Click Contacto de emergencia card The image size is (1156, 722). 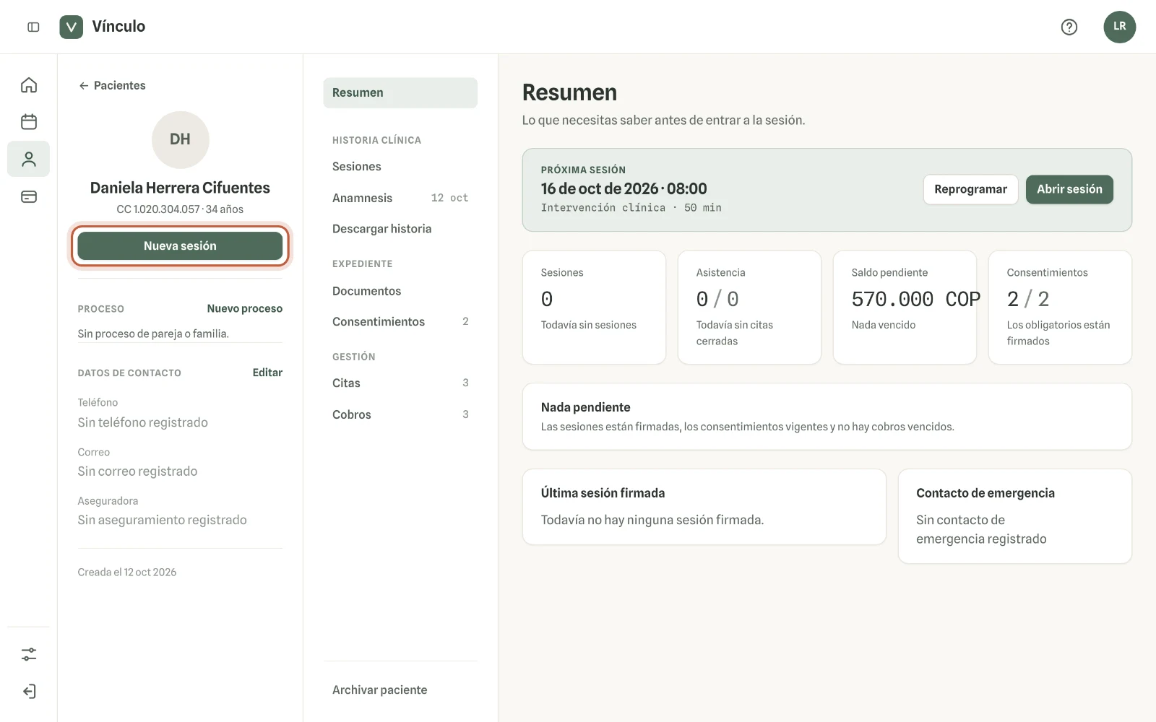1015,516
